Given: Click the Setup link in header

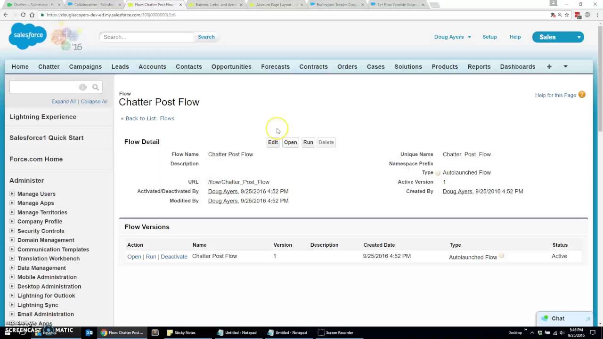Looking at the screenshot, I should click(489, 37).
